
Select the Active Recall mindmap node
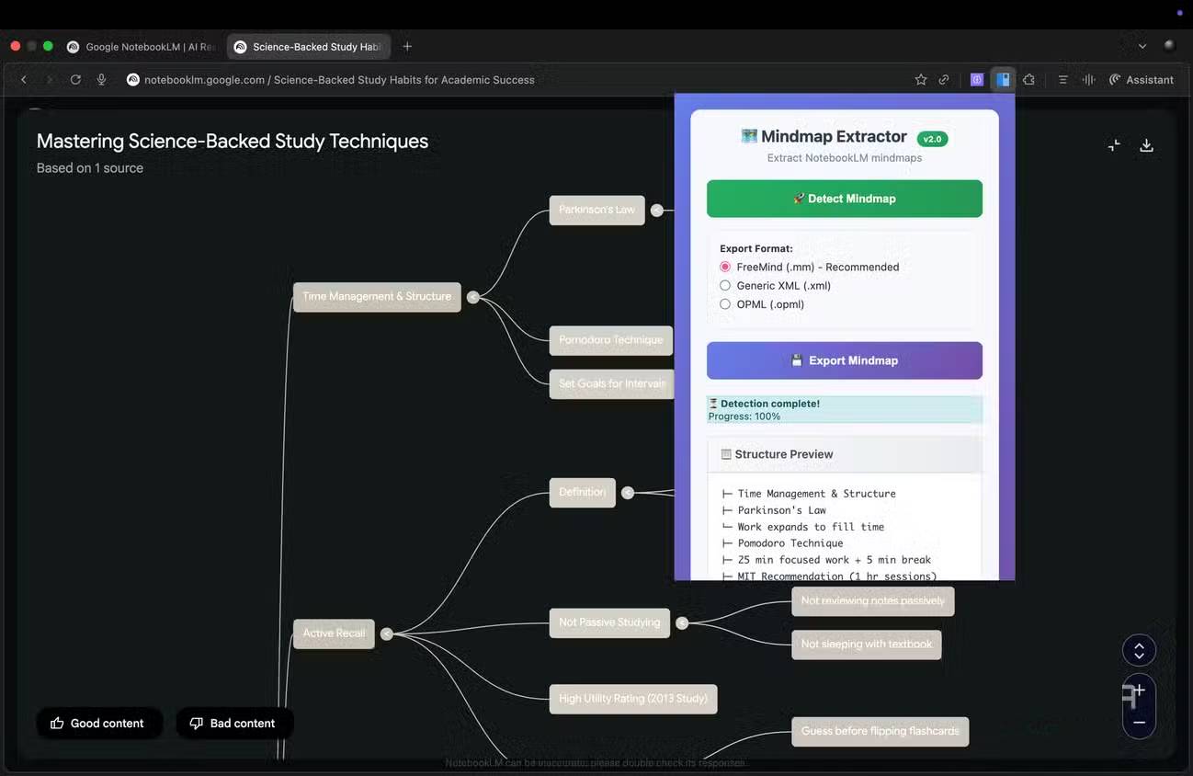(x=334, y=633)
